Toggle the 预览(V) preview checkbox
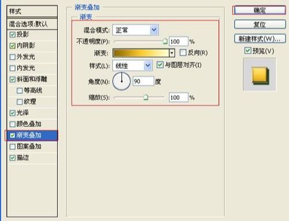The width and height of the screenshot is (289, 221). (x=248, y=51)
